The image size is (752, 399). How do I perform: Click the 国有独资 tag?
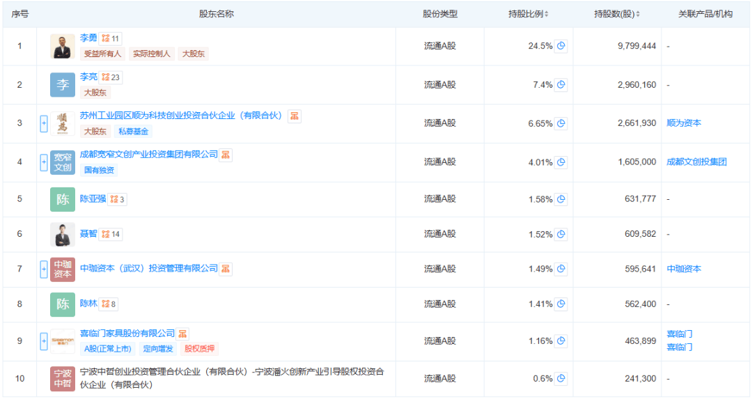coord(100,170)
